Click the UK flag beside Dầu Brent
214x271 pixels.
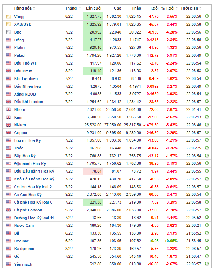8,71
